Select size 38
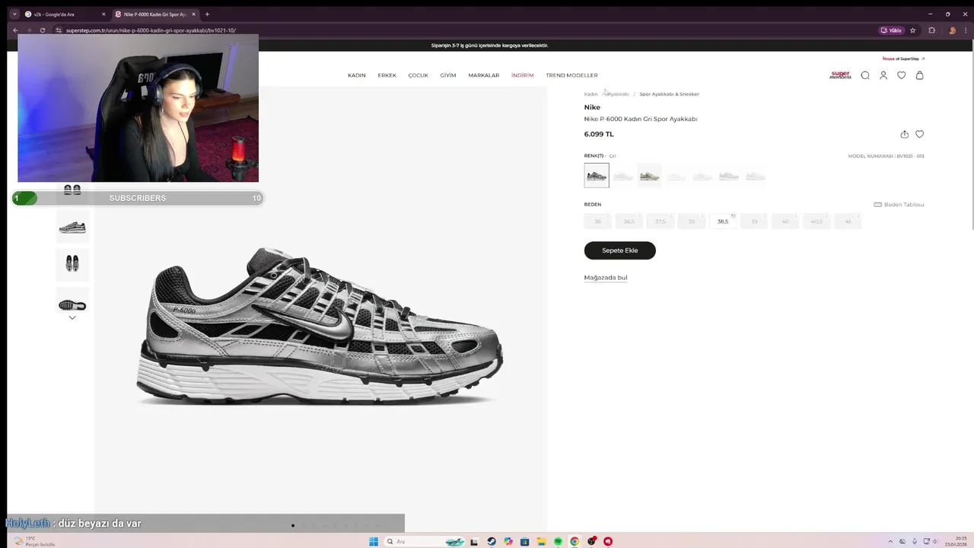 click(x=692, y=221)
